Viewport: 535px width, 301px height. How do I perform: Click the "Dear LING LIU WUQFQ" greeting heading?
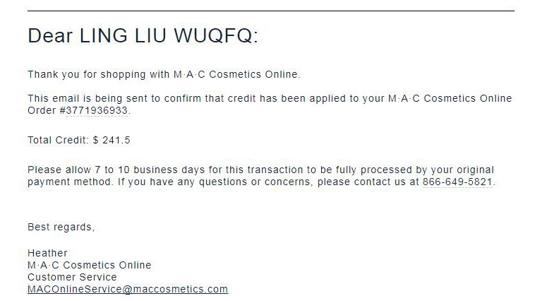tap(143, 35)
